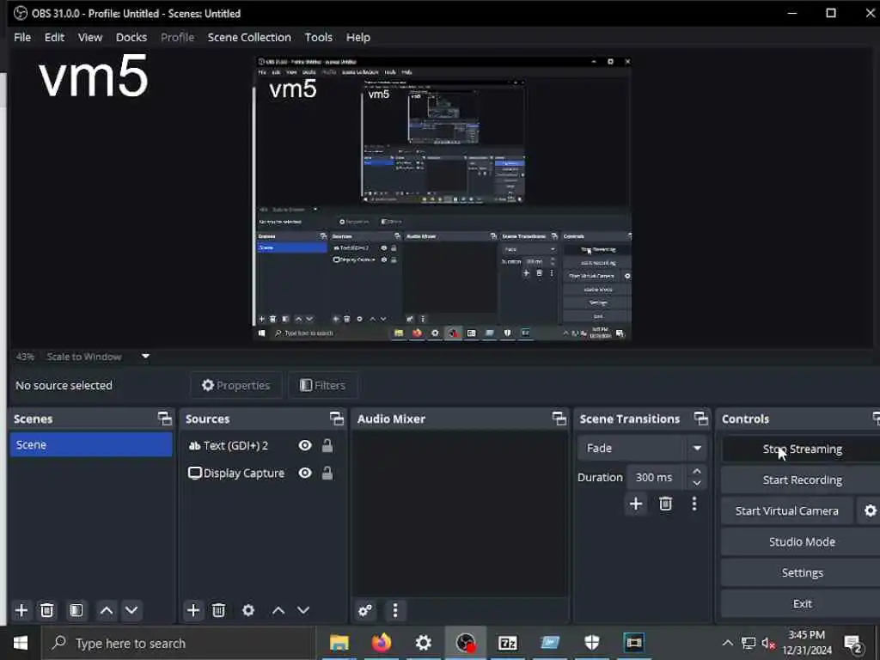Open OBS Settings from Controls dock

tap(802, 572)
